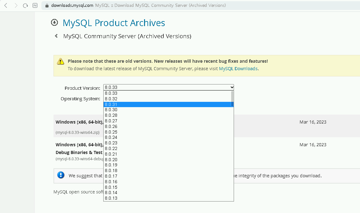Open the MySQL Downloads link
360x213 pixels.
(238, 69)
